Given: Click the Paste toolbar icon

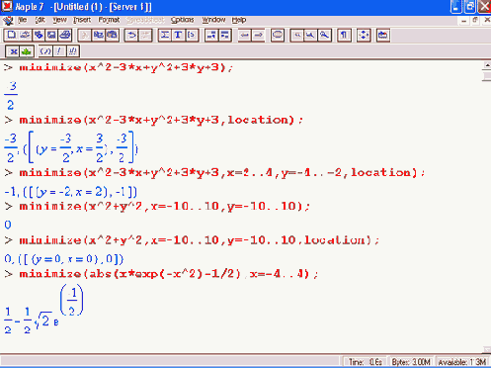Looking at the screenshot, I should [x=112, y=35].
